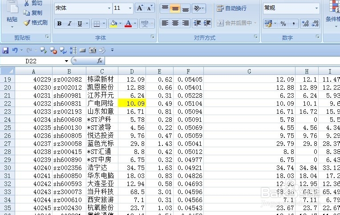Align text right
Viewport: 340px width, 215px height.
186,23
